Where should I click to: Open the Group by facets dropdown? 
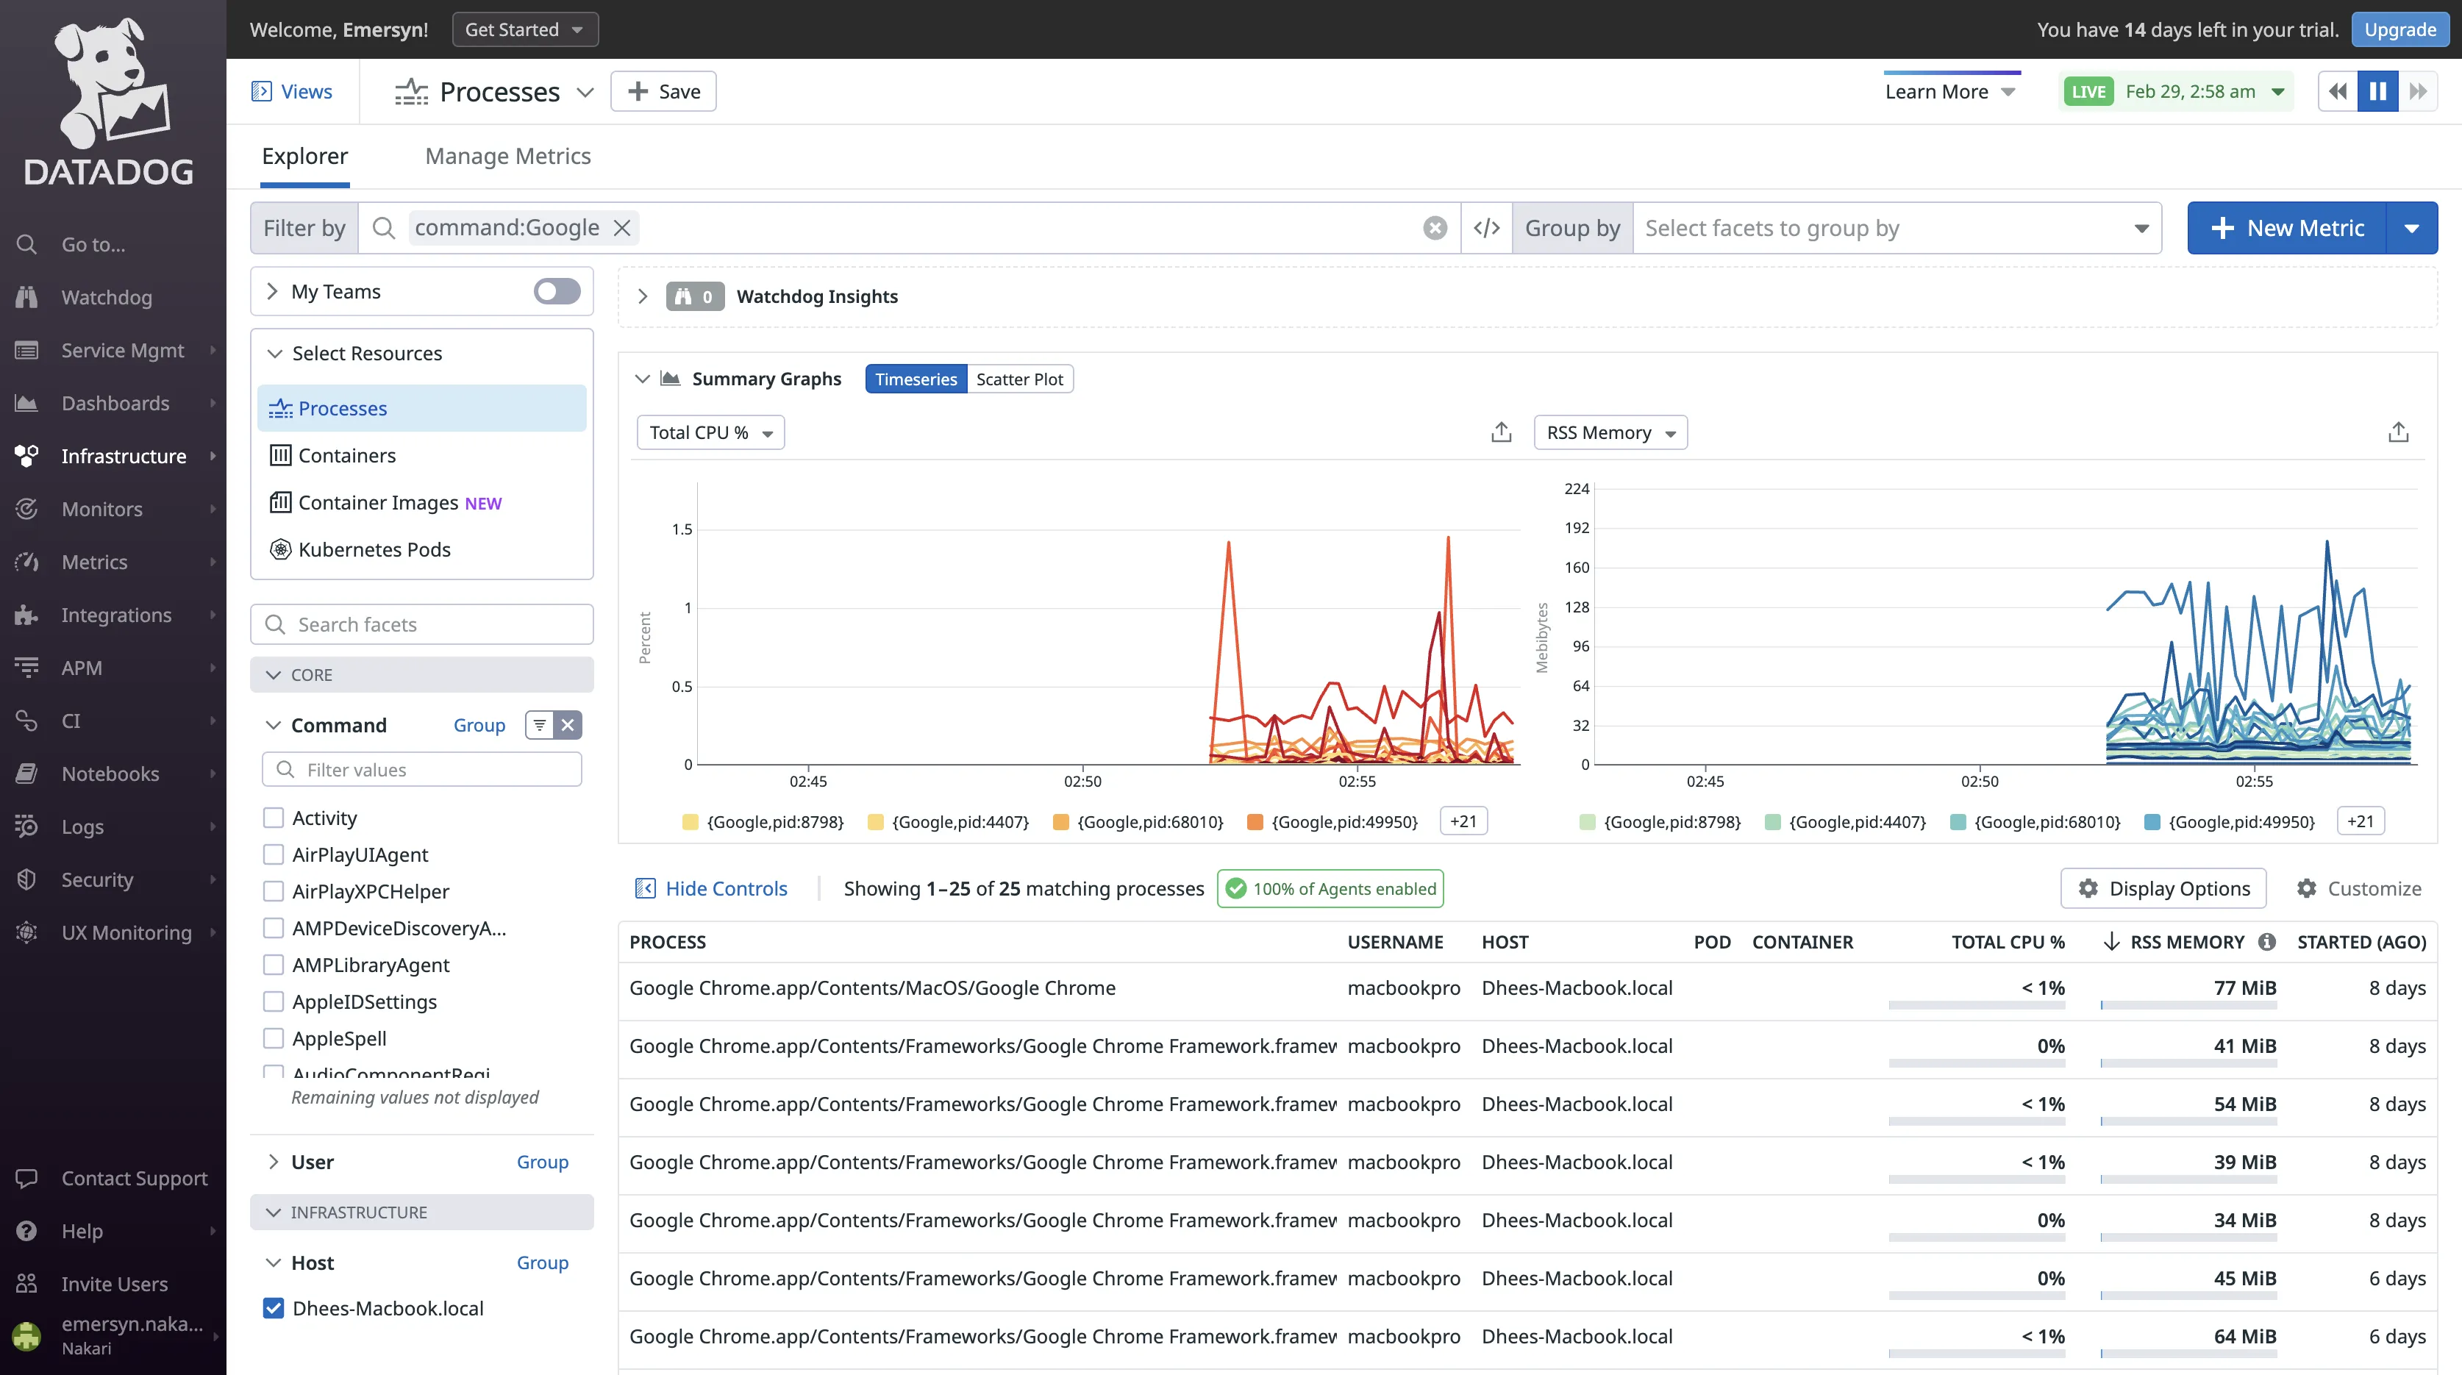[1897, 227]
